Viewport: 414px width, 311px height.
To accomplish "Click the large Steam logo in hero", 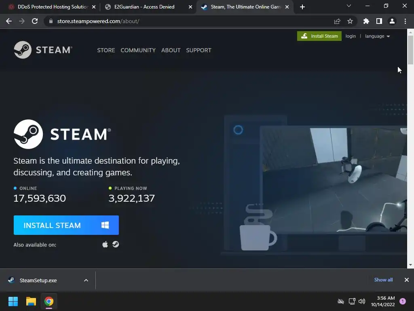I will 62,134.
